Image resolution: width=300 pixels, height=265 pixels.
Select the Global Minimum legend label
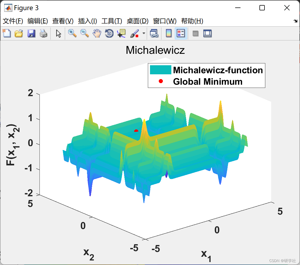pyautogui.click(x=208, y=81)
